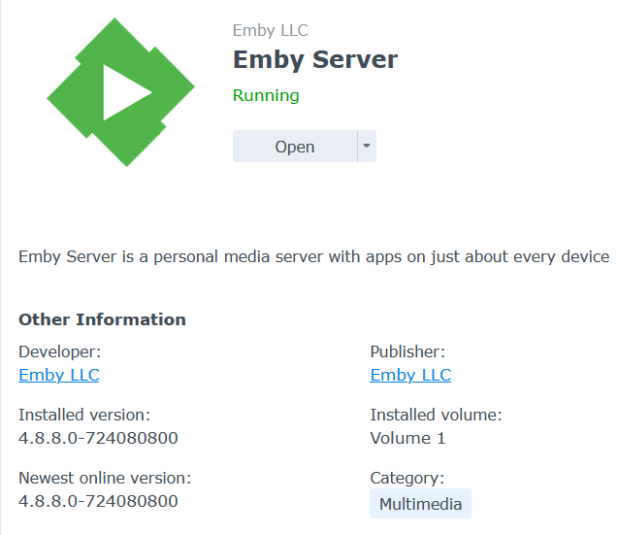The width and height of the screenshot is (618, 535).
Task: Click the Volume 1 value
Action: pyautogui.click(x=407, y=438)
